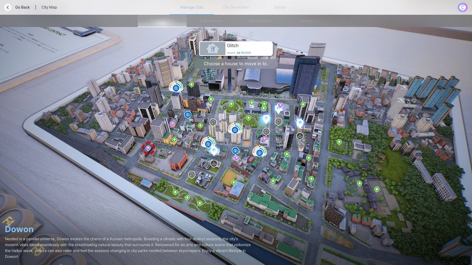The height and width of the screenshot is (265, 472).
Task: Click the City Map label
Action: [x=49, y=7]
